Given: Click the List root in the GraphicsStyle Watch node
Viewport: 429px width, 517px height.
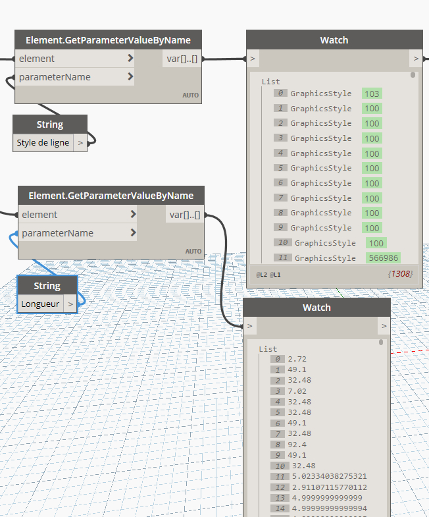Looking at the screenshot, I should point(270,82).
